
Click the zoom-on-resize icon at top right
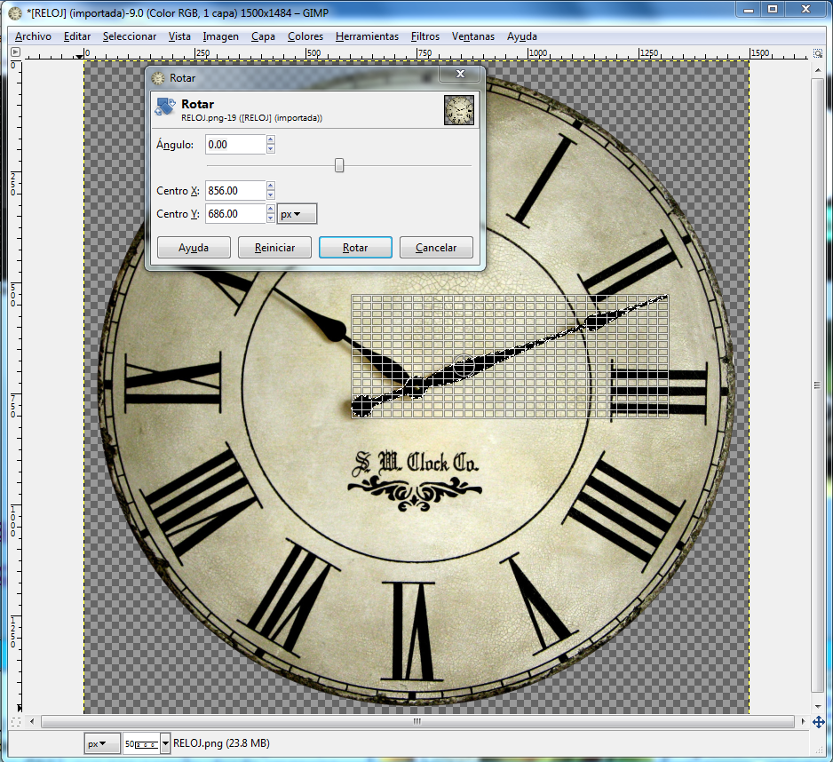point(818,53)
